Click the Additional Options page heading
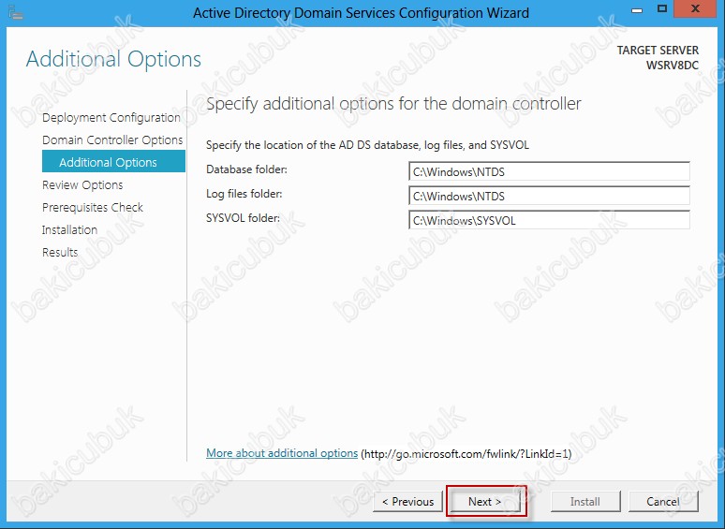The image size is (725, 529). (x=113, y=59)
